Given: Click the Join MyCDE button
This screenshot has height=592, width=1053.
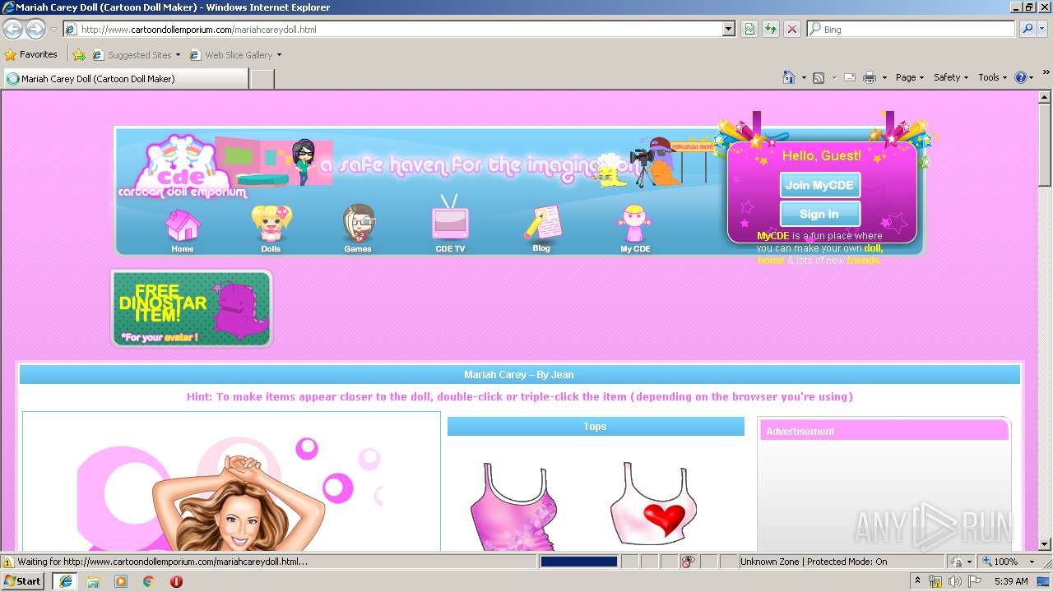Looking at the screenshot, I should (x=819, y=185).
